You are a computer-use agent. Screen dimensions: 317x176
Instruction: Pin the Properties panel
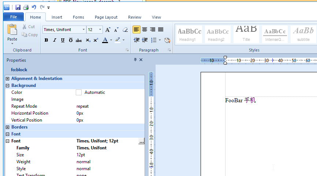[x=135, y=60]
